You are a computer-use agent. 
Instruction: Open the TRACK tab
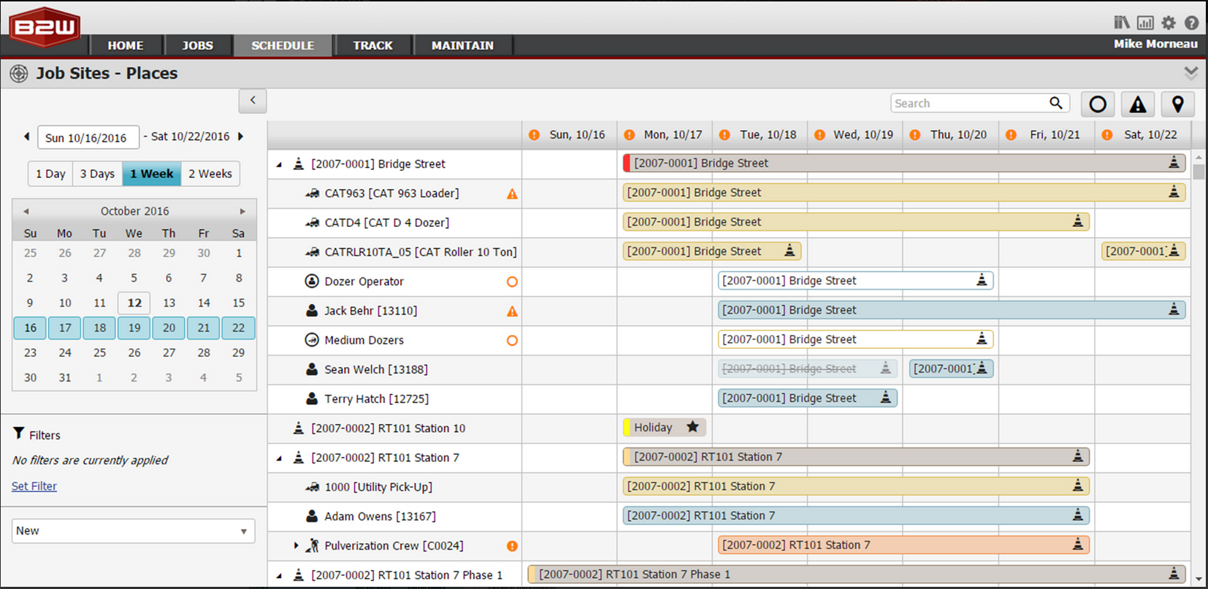pos(373,45)
